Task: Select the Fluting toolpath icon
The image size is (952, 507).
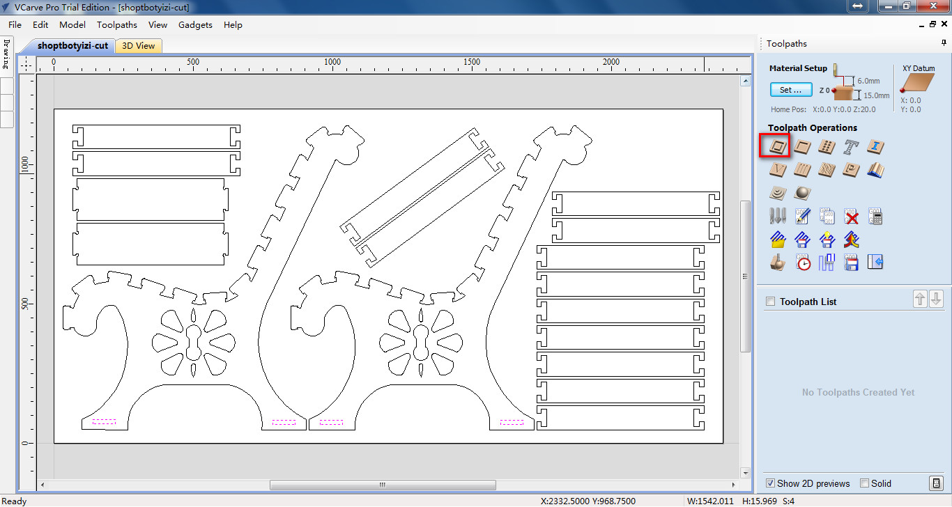Action: pos(802,170)
